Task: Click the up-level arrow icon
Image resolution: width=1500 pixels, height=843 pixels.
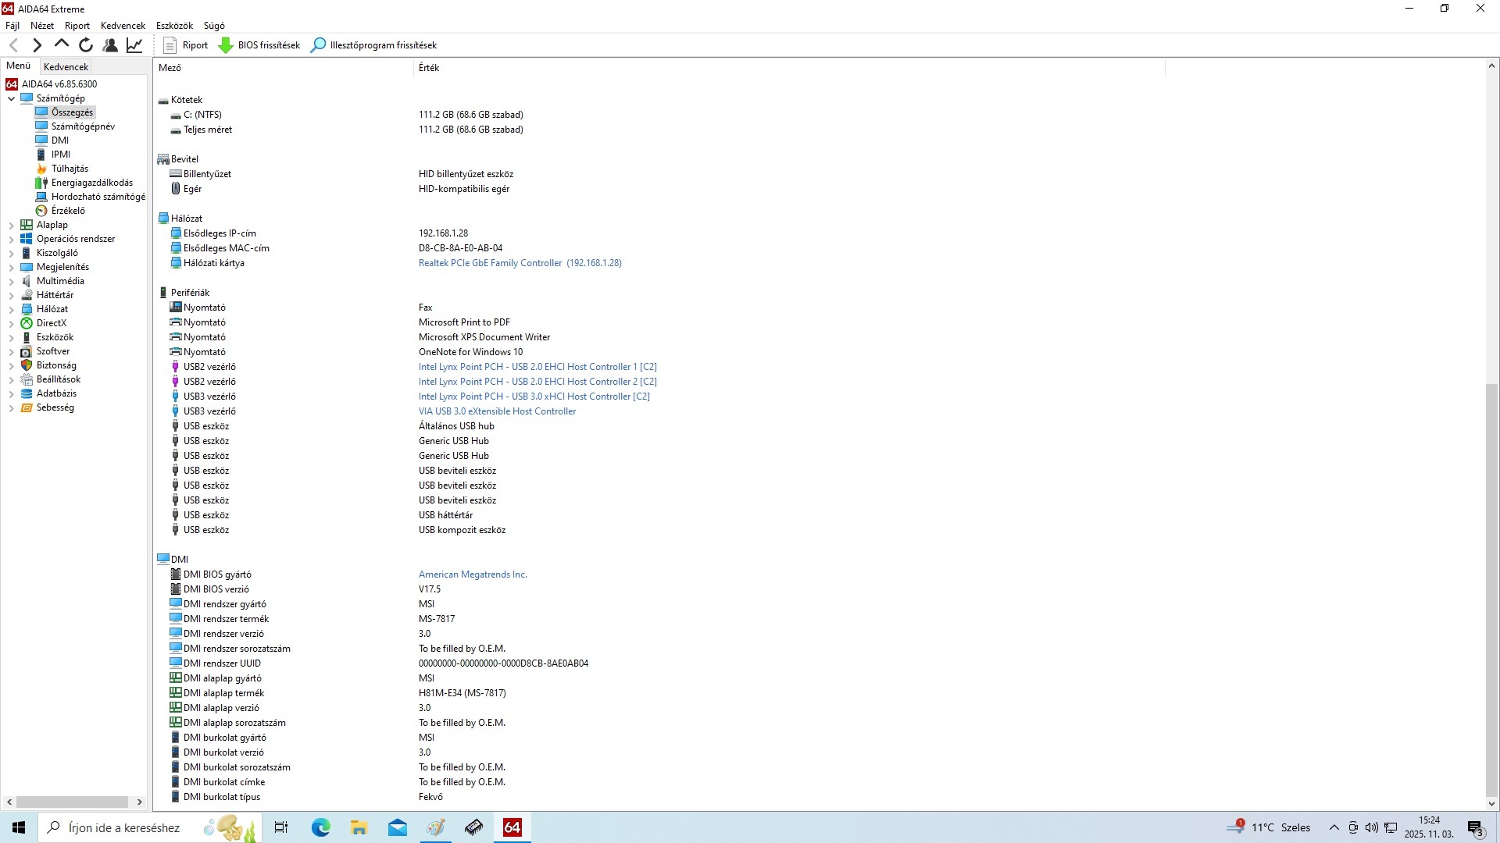Action: click(x=62, y=45)
